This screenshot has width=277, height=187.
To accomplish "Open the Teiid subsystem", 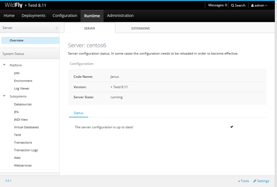I will click(x=18, y=135).
